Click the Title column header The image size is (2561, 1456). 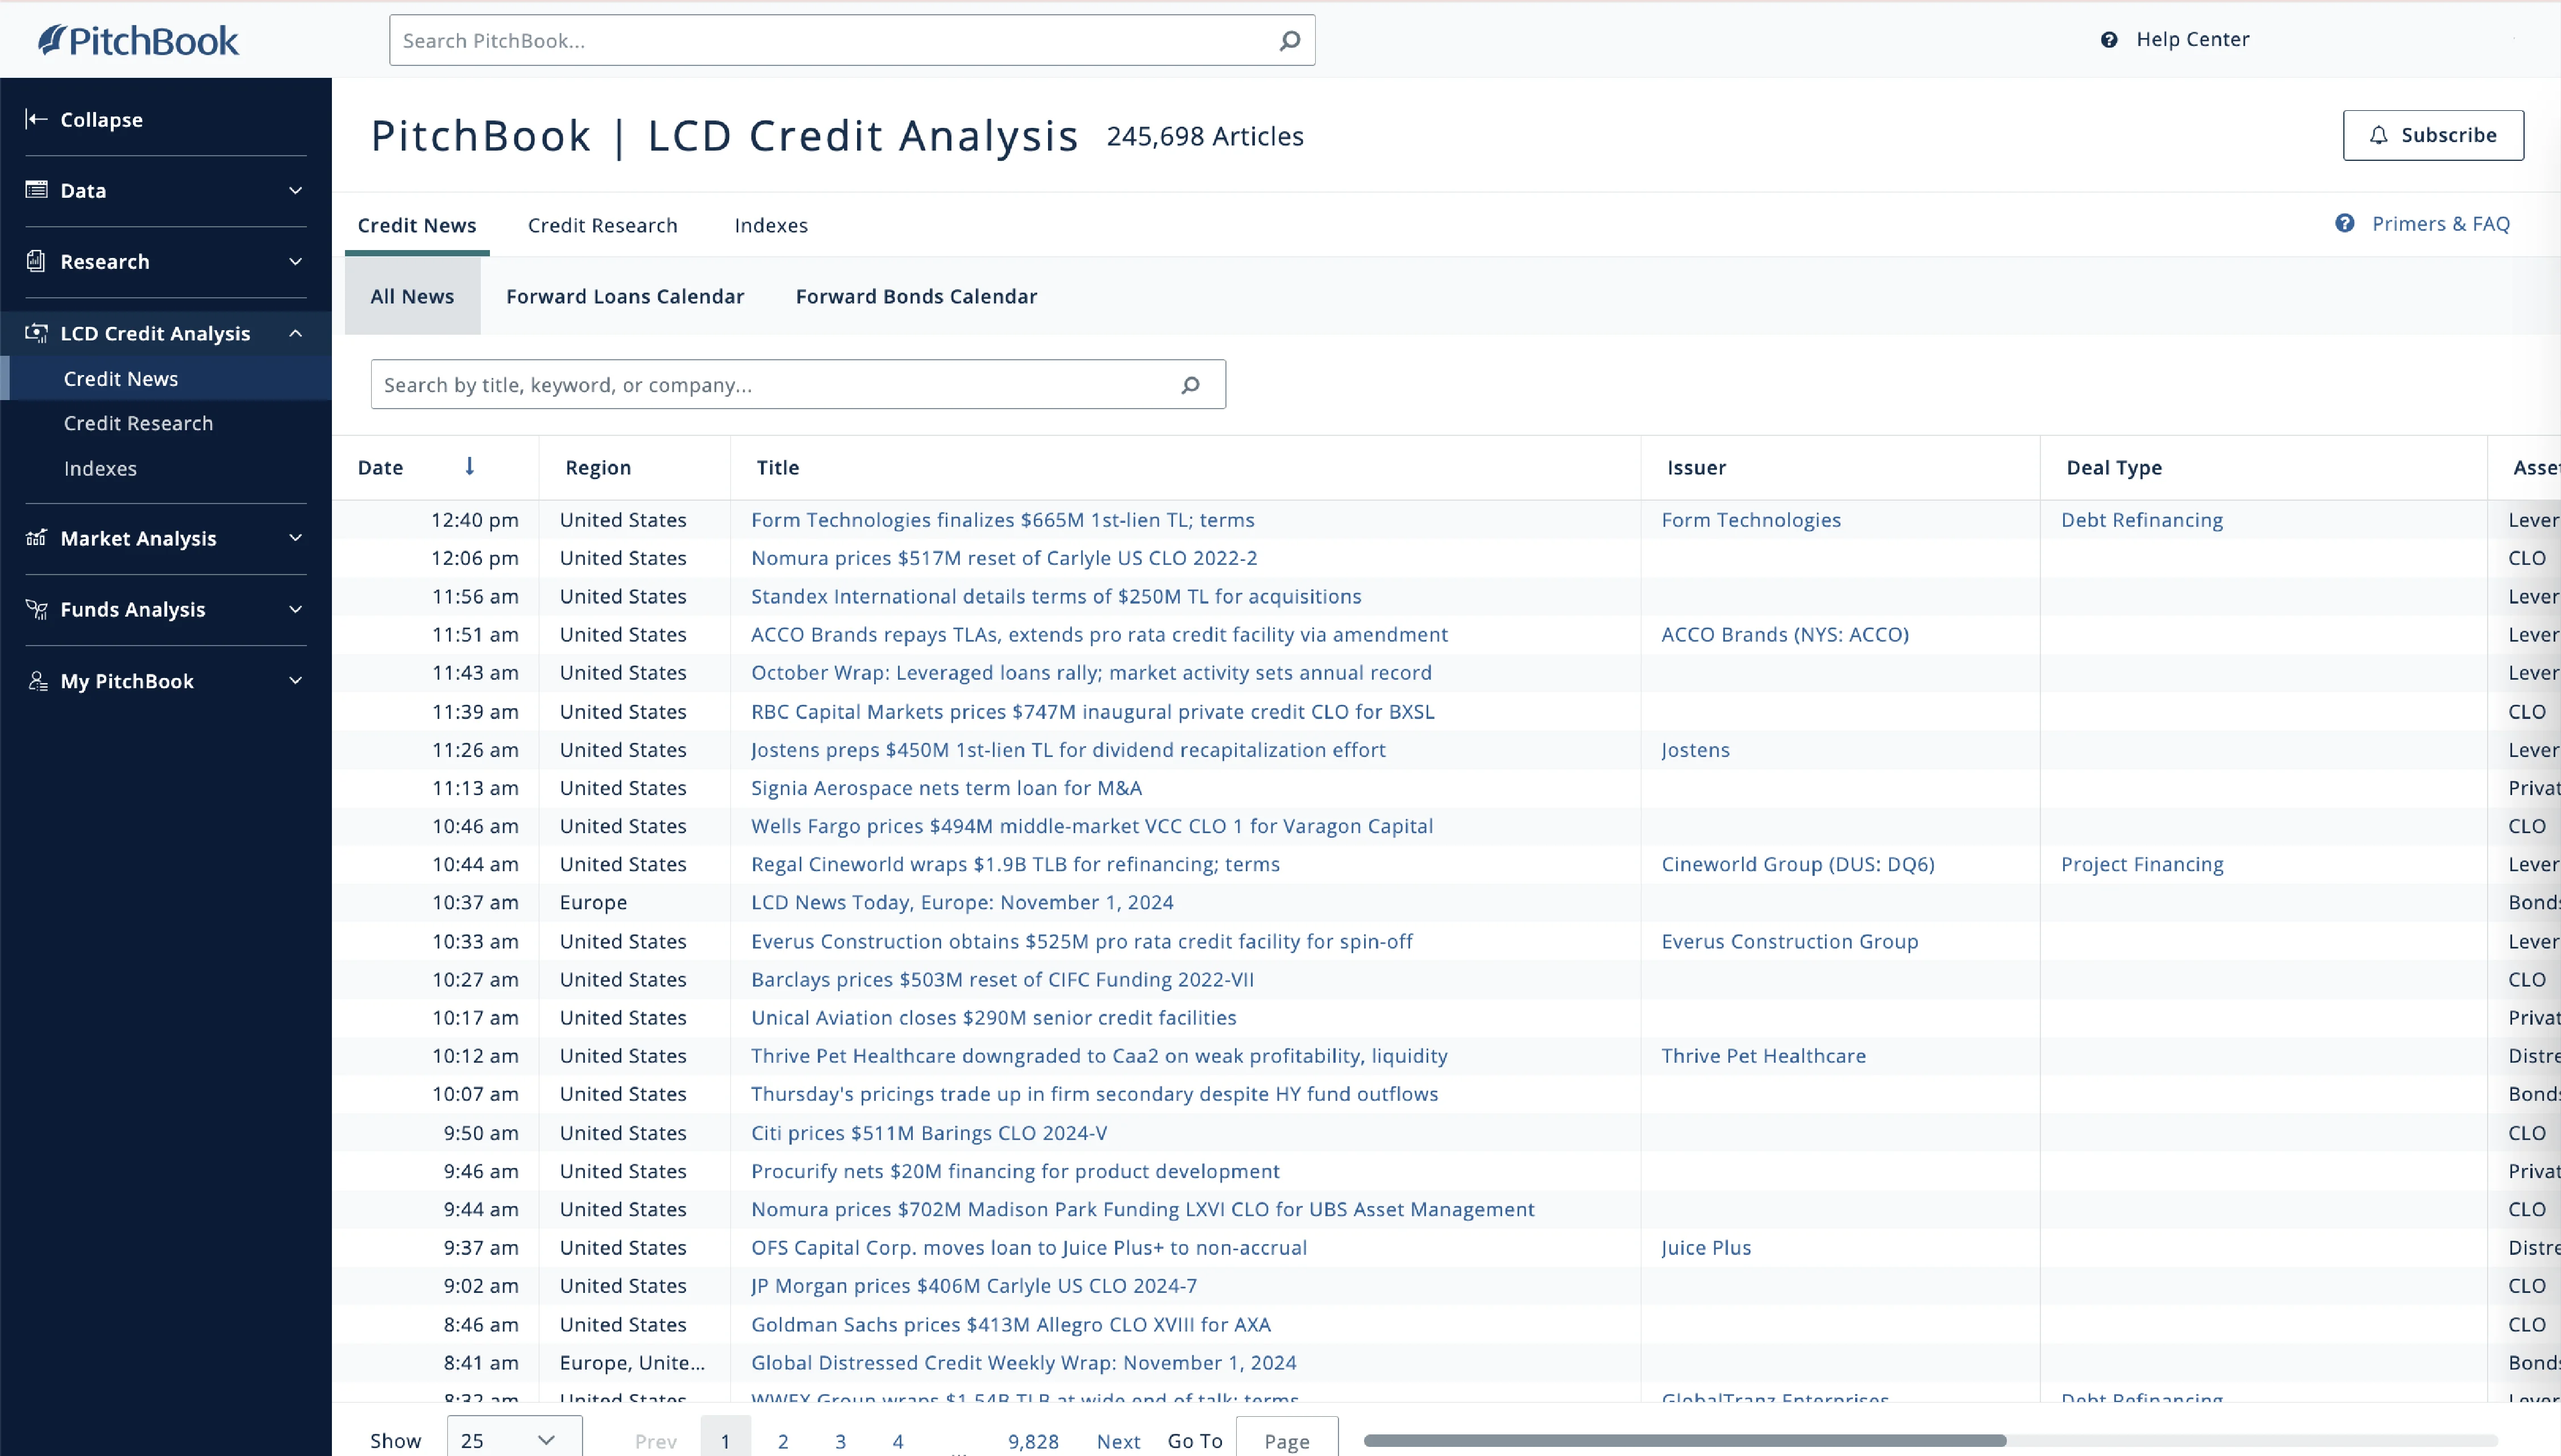click(778, 467)
